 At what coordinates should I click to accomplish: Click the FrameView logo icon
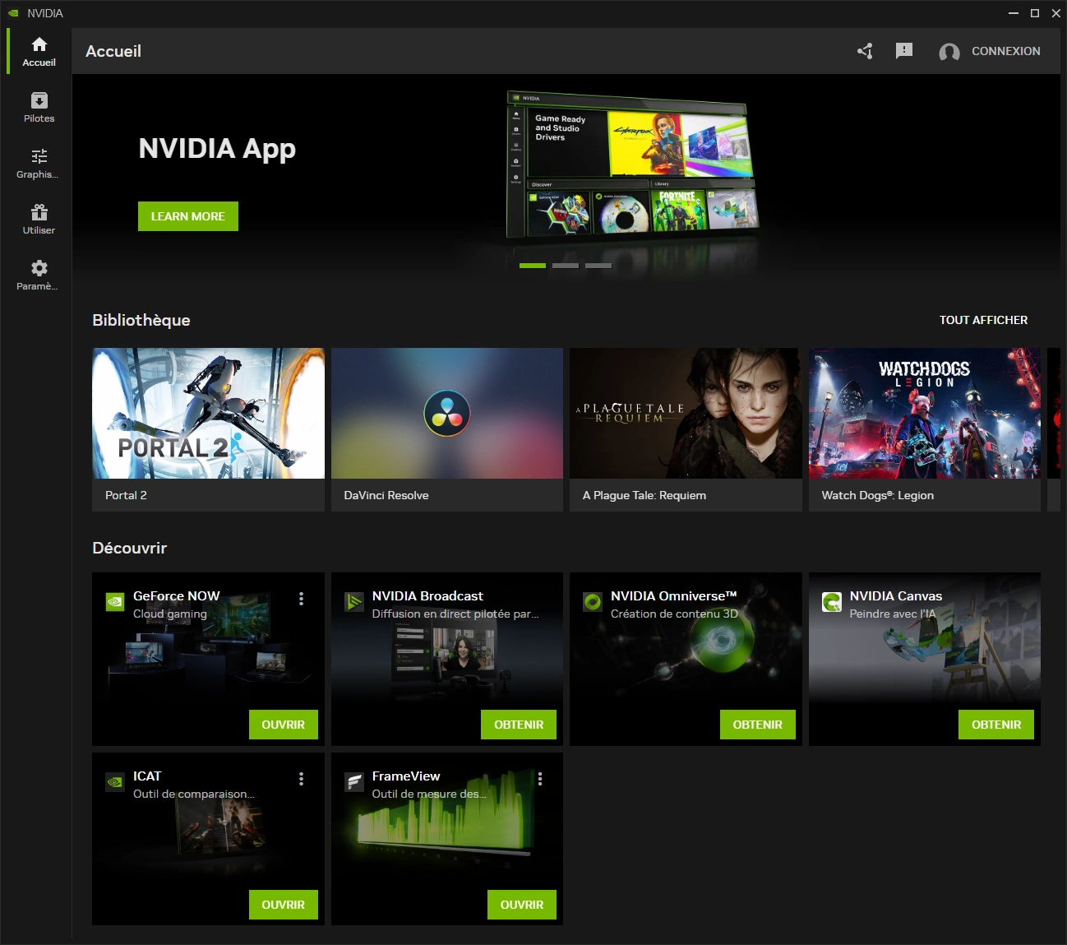(x=353, y=781)
